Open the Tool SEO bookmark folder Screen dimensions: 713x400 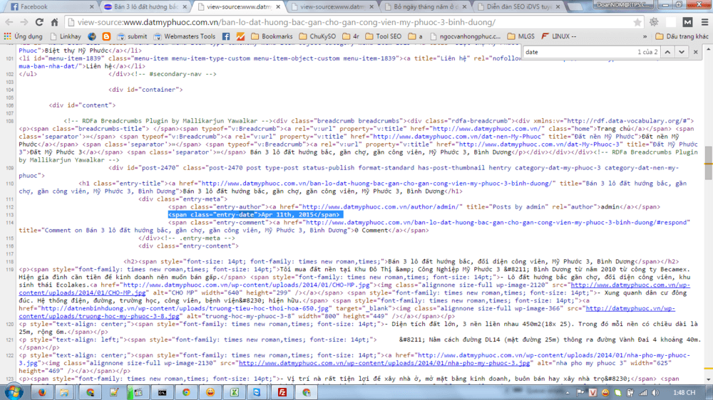click(384, 36)
